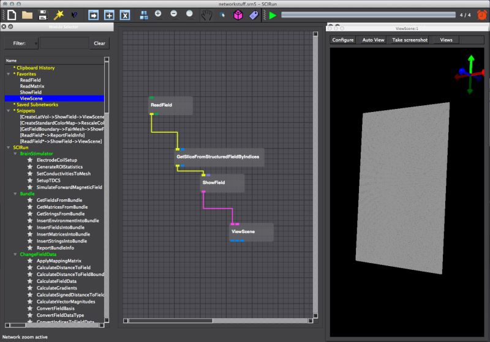Image resolution: width=490 pixels, height=342 pixels.
Task: Collapse the Snippets tree group
Action: (9, 111)
